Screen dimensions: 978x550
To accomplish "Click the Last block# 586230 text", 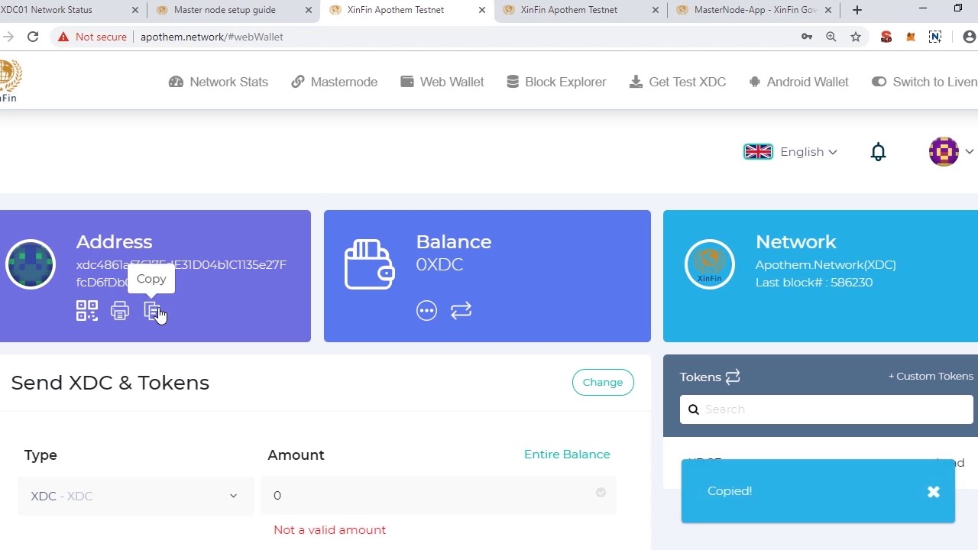I will (x=814, y=283).
